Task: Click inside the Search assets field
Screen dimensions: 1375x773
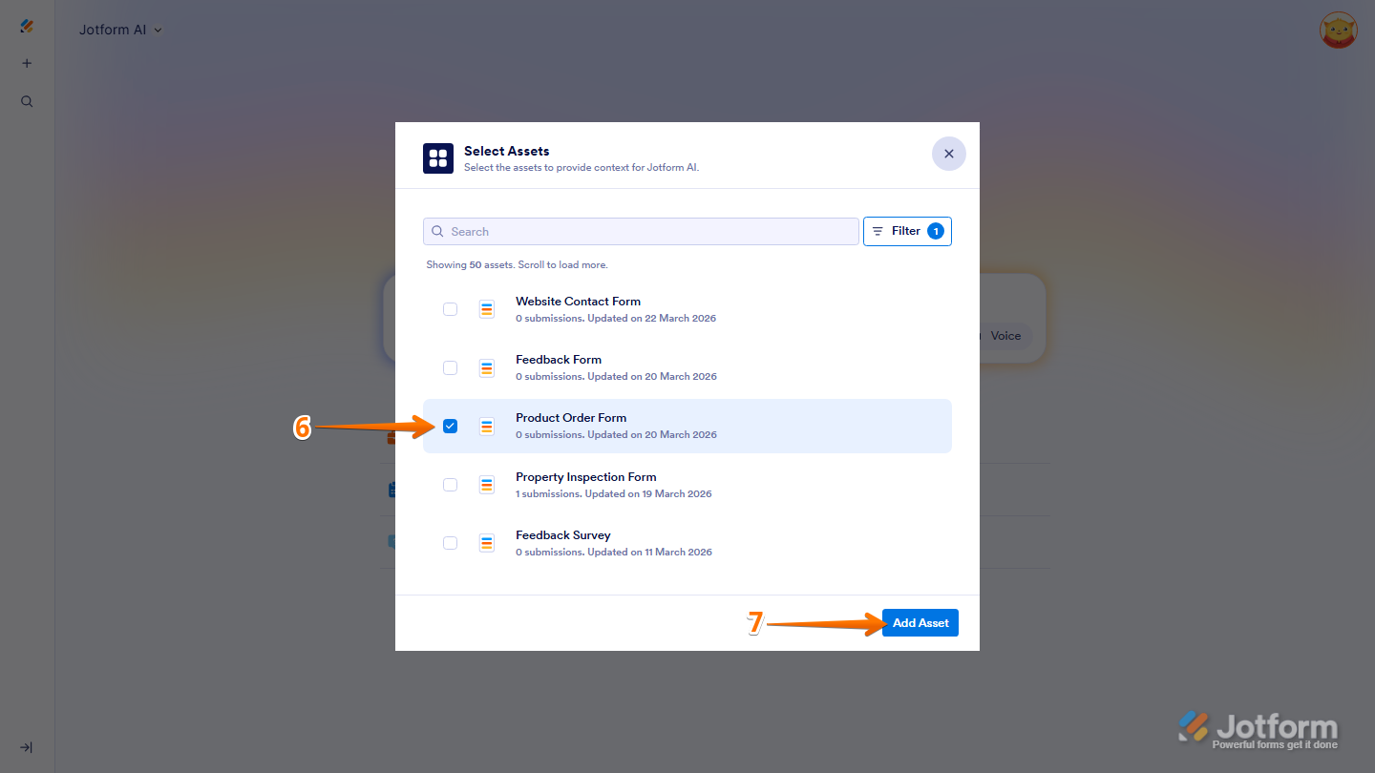Action: click(640, 231)
